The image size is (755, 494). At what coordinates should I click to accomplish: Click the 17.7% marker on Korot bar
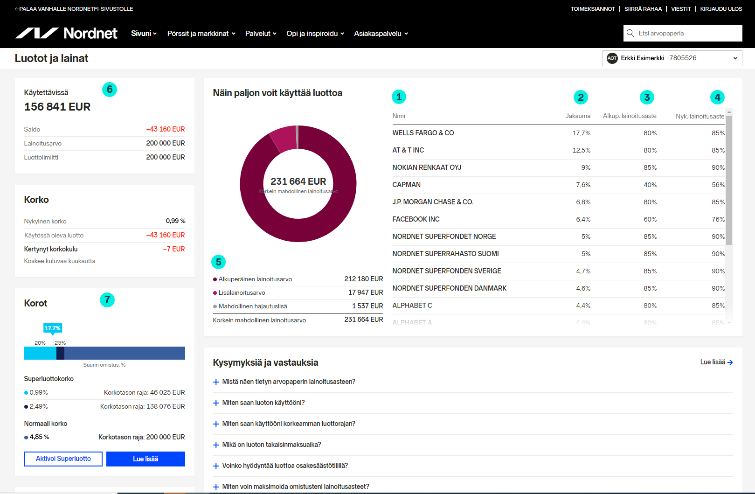tap(53, 328)
